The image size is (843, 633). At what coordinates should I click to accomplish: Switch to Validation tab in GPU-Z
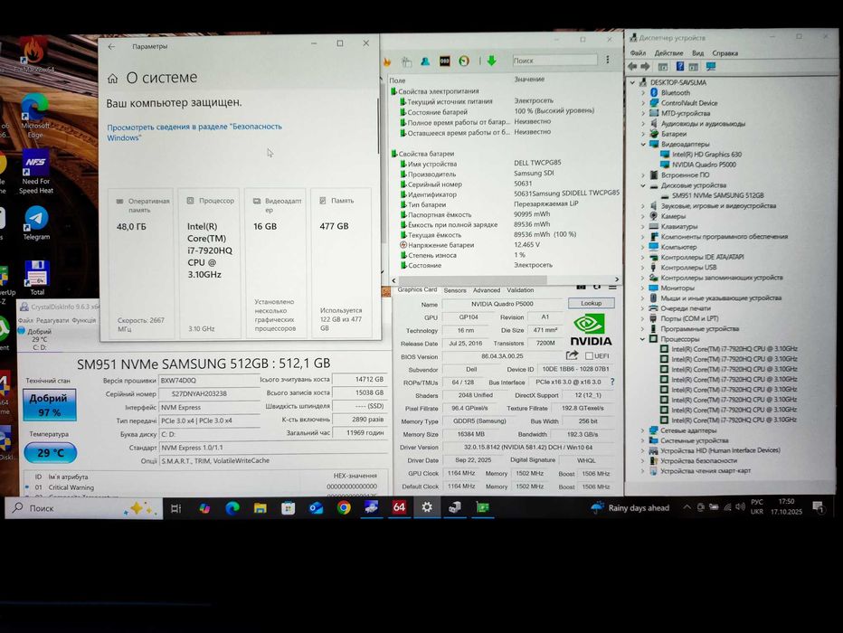520,290
